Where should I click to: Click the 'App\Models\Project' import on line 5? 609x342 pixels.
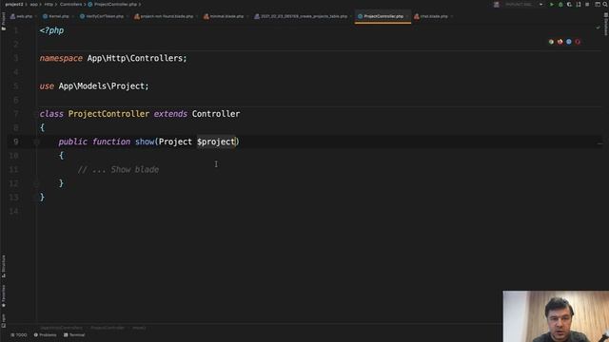102,86
